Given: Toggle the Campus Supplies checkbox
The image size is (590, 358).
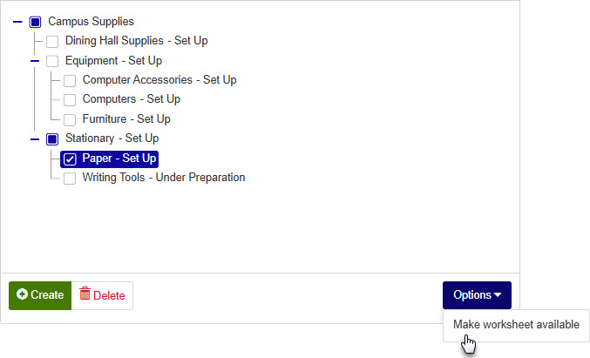Looking at the screenshot, I should [36, 22].
